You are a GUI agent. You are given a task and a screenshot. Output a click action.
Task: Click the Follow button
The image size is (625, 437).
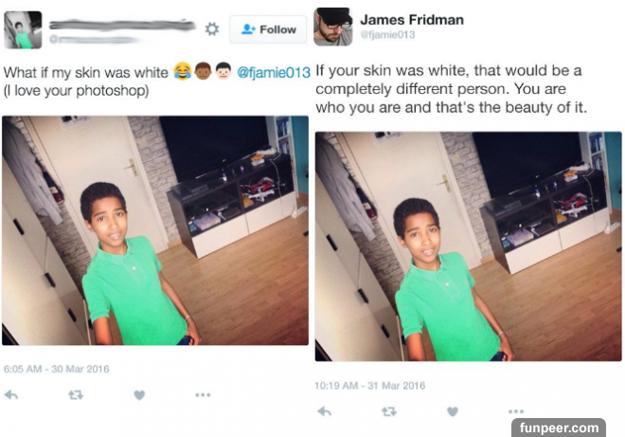[x=268, y=29]
